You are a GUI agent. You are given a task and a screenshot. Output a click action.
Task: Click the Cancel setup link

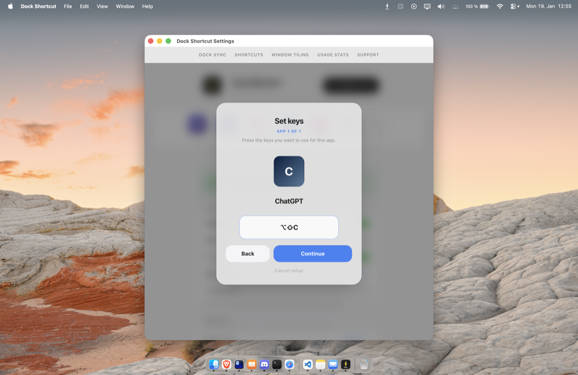(x=289, y=271)
